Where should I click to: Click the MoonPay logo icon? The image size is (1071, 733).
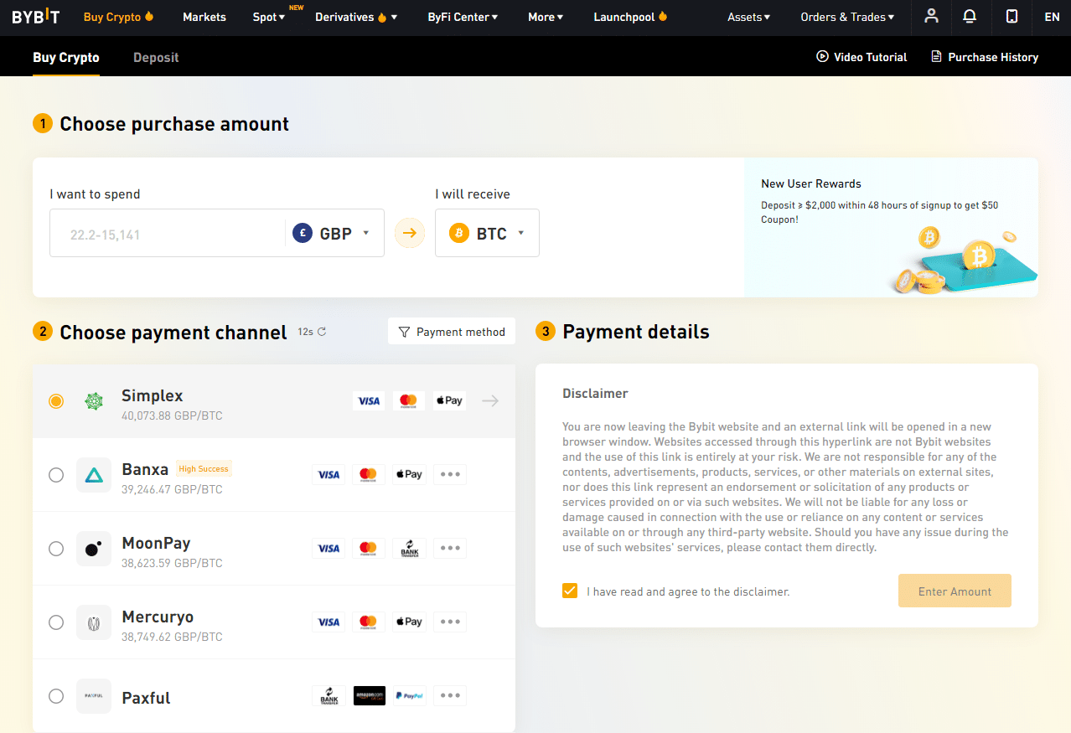pos(94,549)
